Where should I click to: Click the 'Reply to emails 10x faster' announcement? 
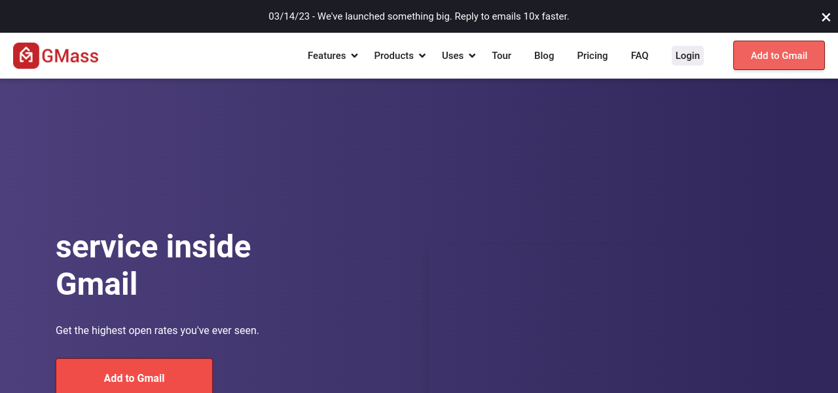[419, 16]
